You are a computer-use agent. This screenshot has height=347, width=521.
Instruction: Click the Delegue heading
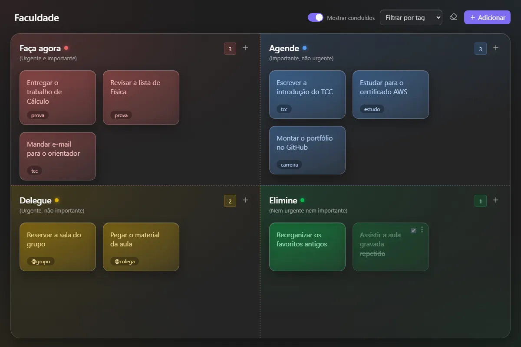(x=36, y=200)
